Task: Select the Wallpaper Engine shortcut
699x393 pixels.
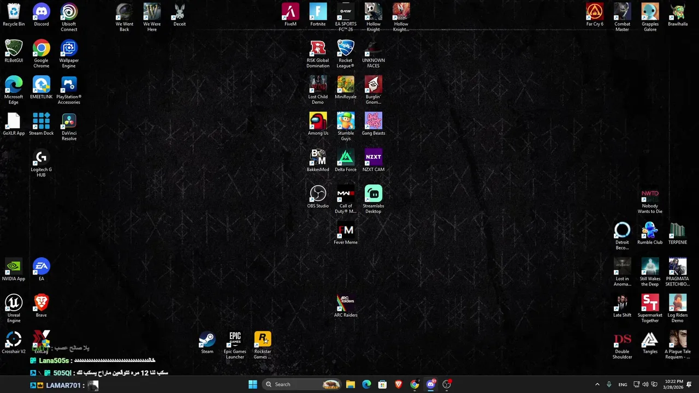Action: (x=69, y=54)
